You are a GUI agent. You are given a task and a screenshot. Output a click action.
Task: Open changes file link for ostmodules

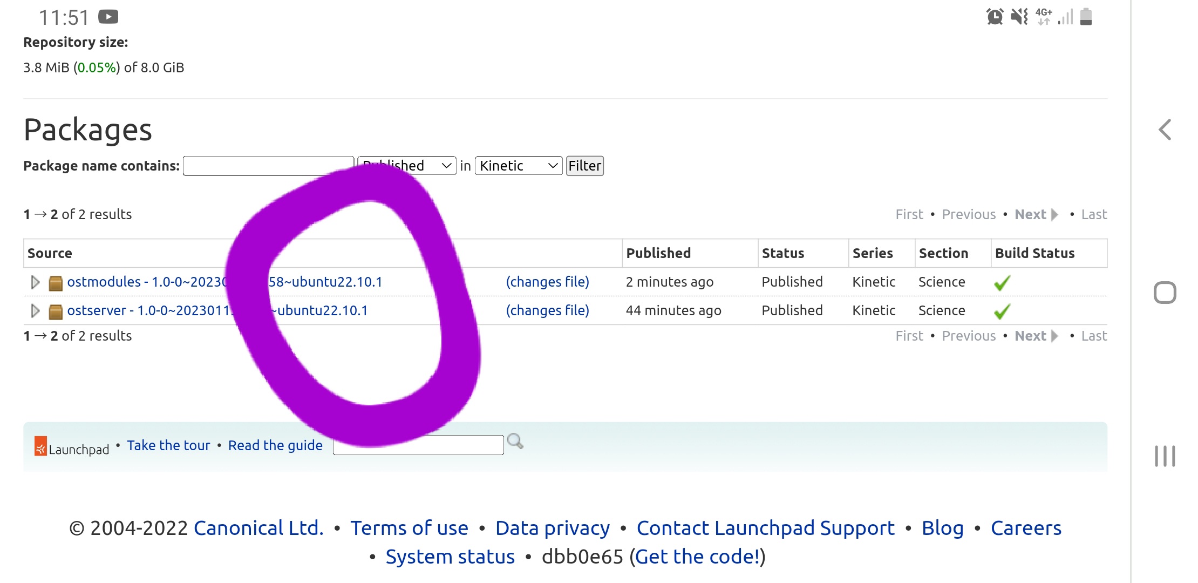coord(547,282)
